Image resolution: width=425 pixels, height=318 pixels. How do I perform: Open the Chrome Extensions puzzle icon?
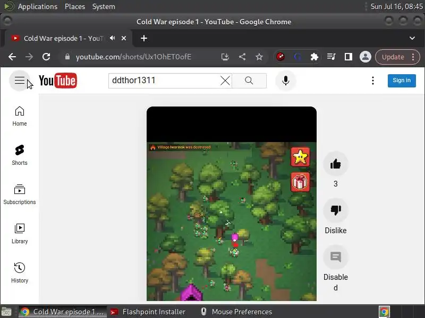pos(314,57)
